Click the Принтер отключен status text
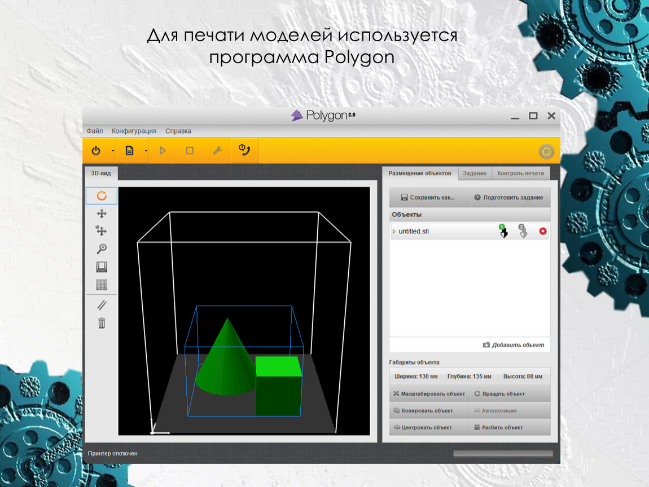The width and height of the screenshot is (649, 487). click(112, 454)
